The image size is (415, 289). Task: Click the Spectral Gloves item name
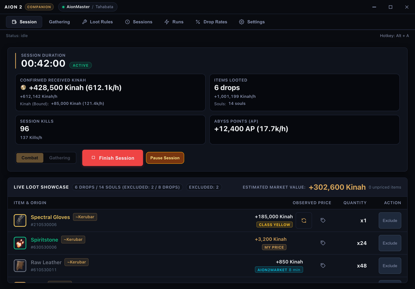pos(50,217)
